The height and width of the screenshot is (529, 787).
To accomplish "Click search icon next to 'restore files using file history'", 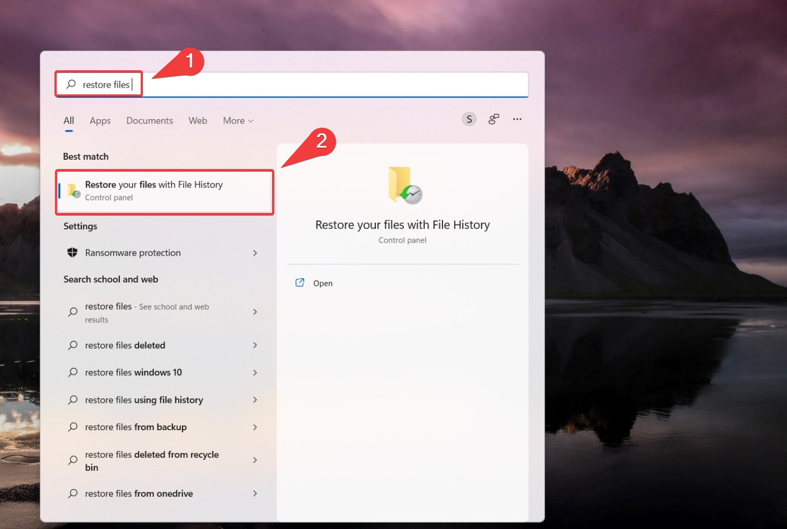I will (x=73, y=400).
